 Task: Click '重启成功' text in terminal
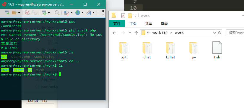pos(9,43)
